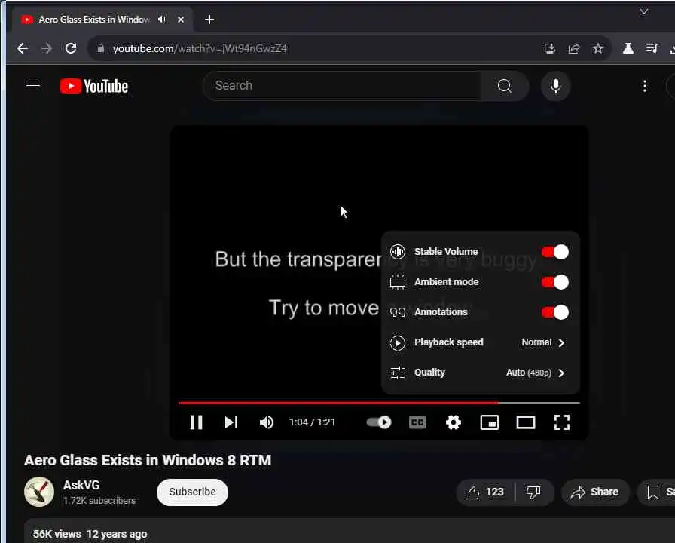Open the tab search dropdown arrow
This screenshot has width=675, height=543.
click(x=644, y=11)
